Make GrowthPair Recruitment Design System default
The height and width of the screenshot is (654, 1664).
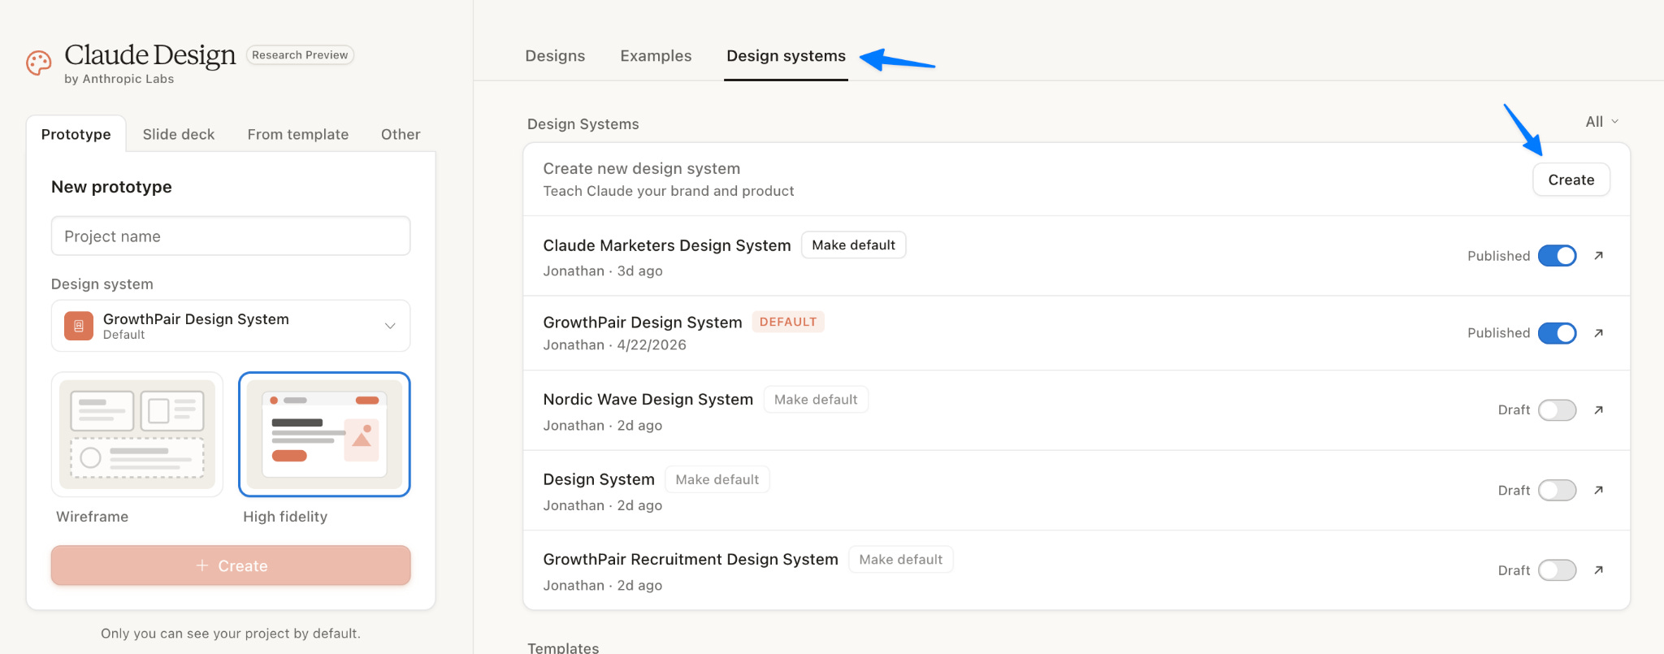click(901, 560)
